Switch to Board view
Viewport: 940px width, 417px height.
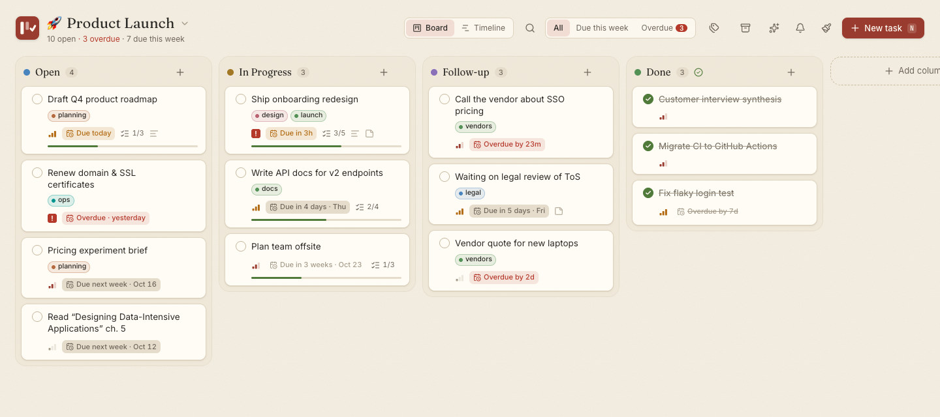coord(430,28)
